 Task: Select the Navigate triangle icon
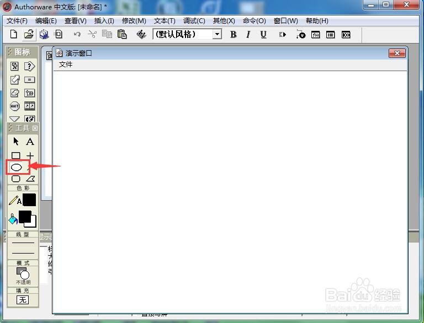14,119
